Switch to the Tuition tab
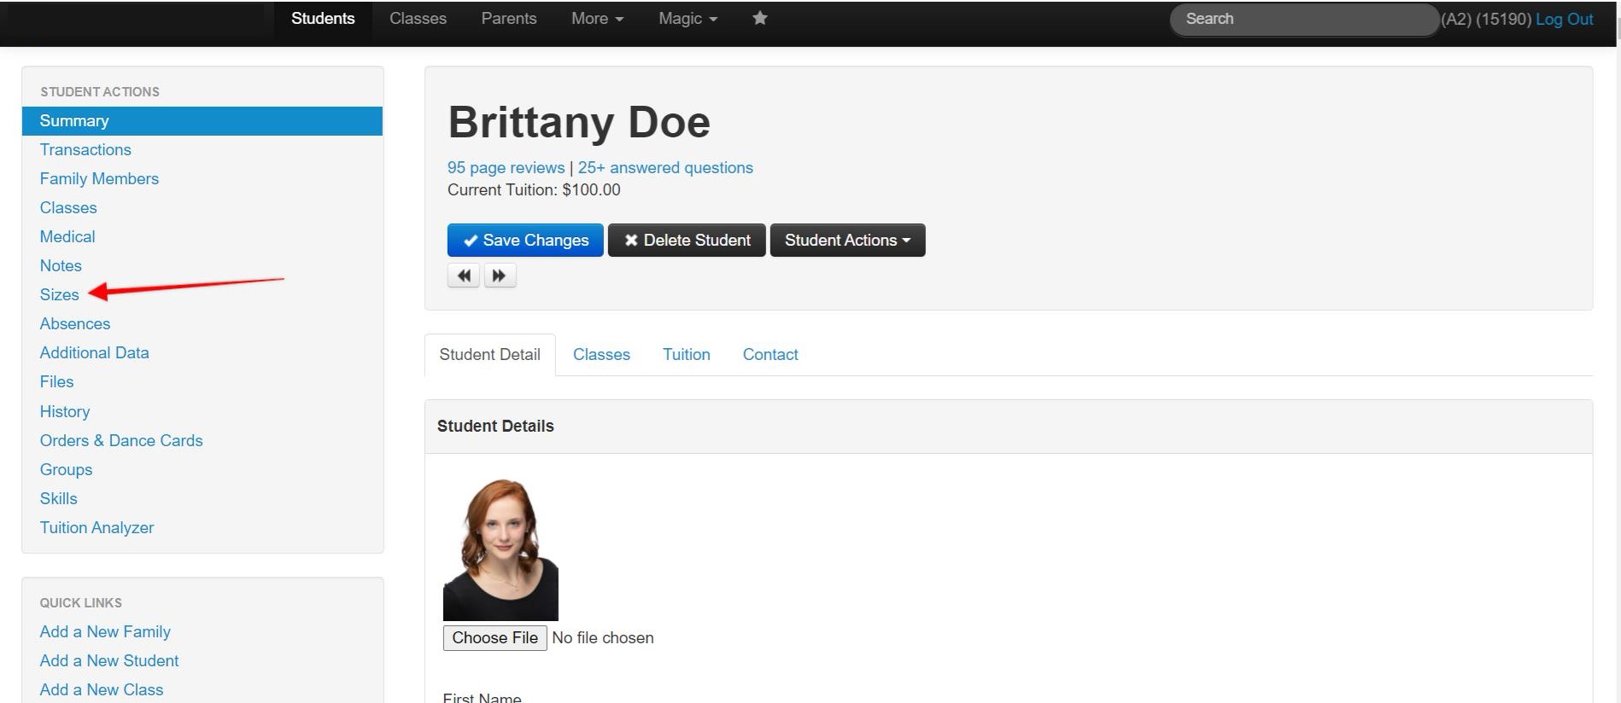This screenshot has width=1621, height=703. coord(686,355)
